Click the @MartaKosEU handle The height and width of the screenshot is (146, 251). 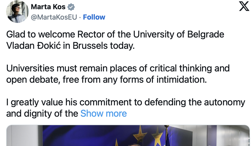point(54,17)
